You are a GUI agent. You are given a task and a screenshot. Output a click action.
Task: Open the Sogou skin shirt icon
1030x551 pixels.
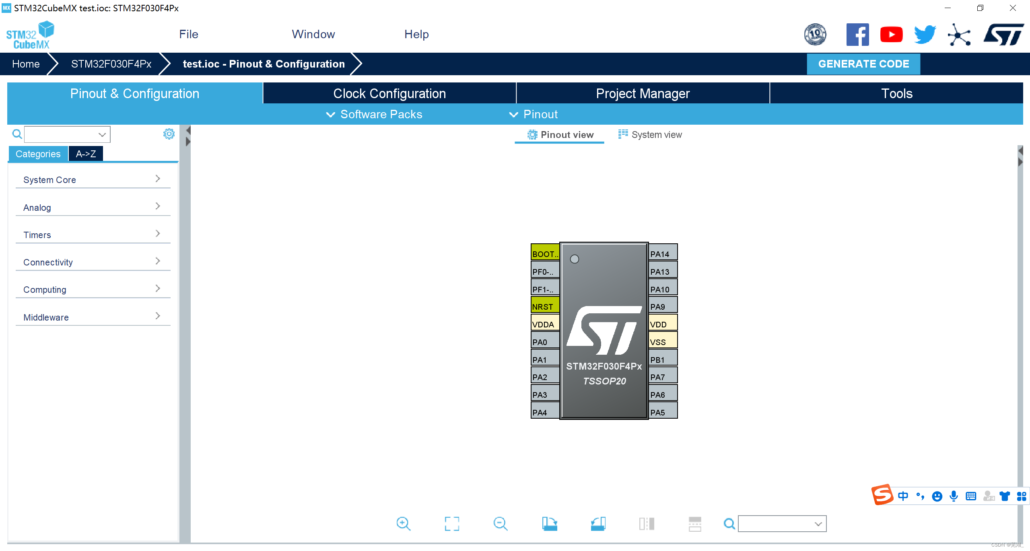tap(1005, 496)
